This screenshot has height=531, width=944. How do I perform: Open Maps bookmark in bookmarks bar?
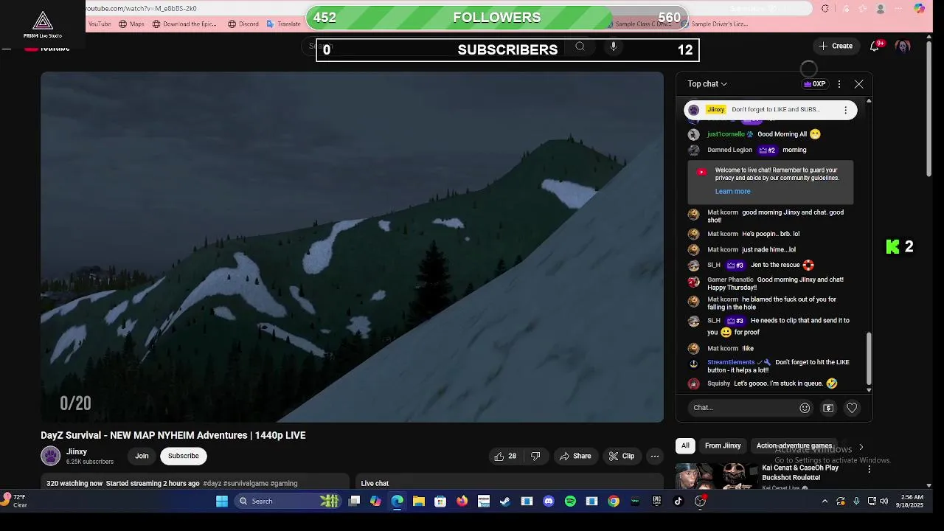point(131,24)
